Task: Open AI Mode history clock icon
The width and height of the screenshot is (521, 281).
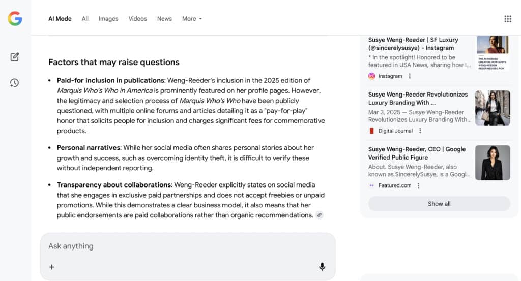Action: 15,83
